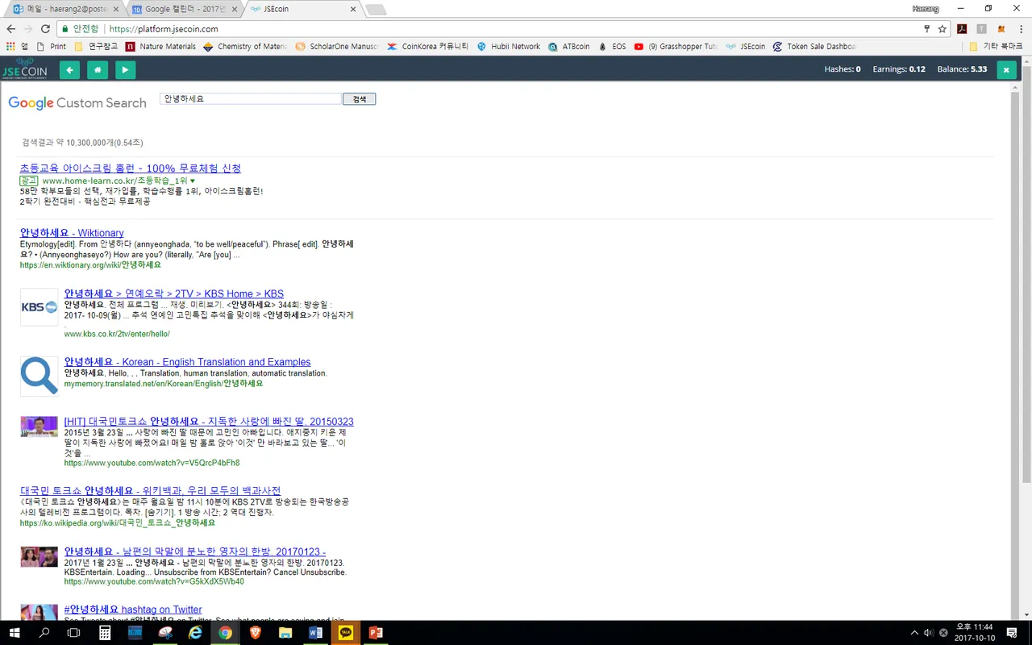Click the taskbar clock showing 11:44

[x=973, y=633]
